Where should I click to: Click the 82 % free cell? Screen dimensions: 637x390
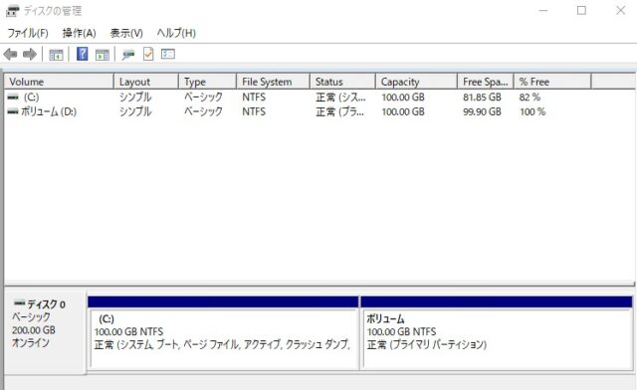(530, 97)
